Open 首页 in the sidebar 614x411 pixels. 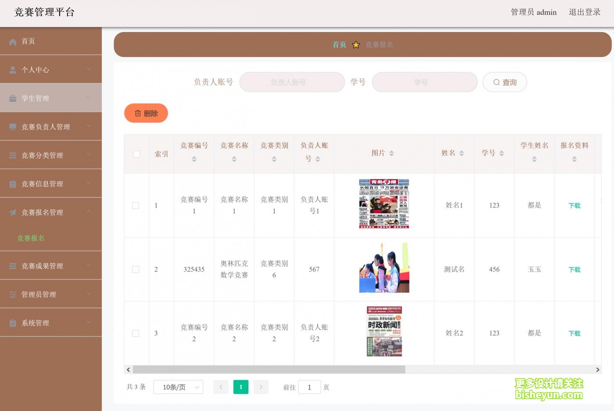click(x=51, y=41)
